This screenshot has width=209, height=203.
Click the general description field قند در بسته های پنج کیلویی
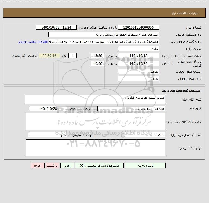tap(95, 99)
